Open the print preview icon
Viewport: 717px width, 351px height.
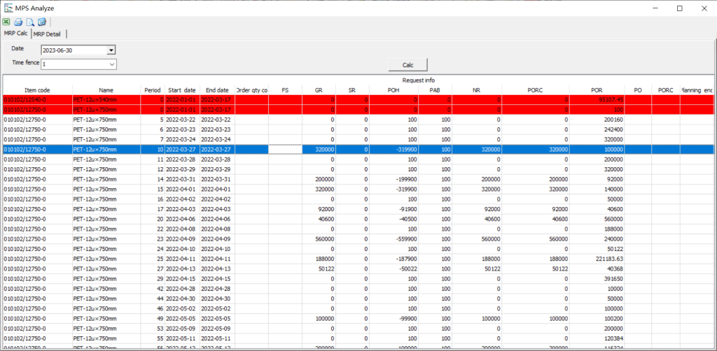pos(30,22)
